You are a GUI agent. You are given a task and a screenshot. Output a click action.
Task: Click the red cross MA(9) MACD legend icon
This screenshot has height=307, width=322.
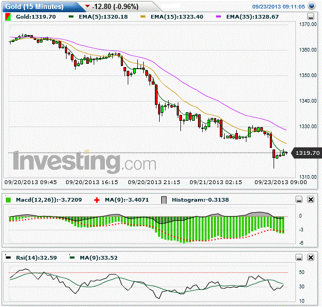tap(97, 200)
